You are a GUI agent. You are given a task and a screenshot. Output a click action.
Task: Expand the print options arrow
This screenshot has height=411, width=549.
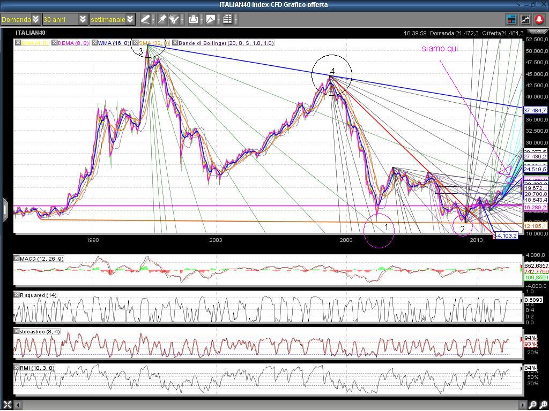tap(202, 20)
